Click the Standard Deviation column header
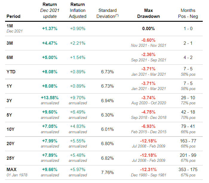The image size is (209, 183). pyautogui.click(x=107, y=13)
